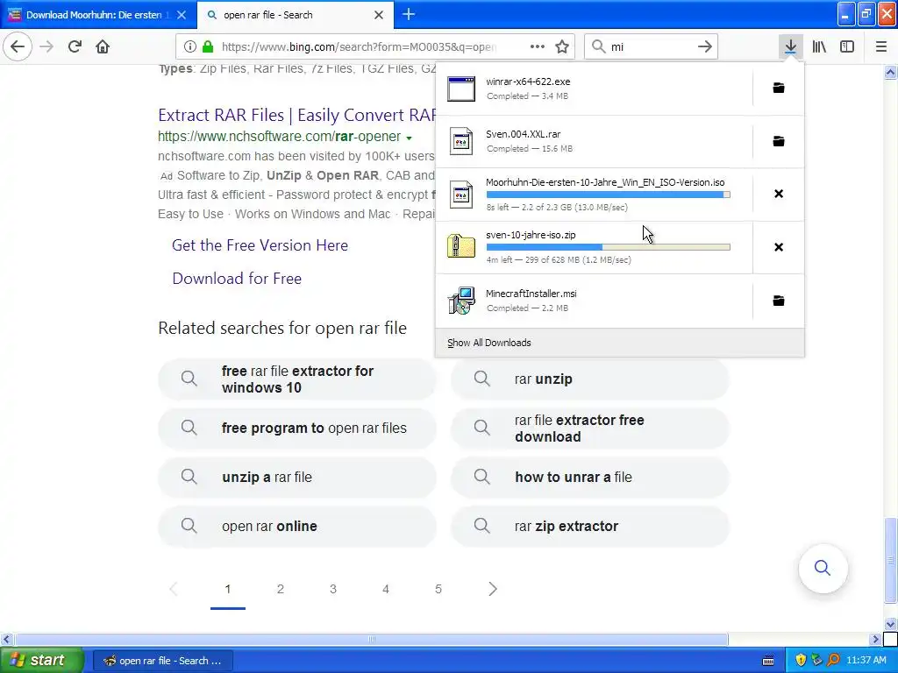Click Get the Free Version Here link
898x673 pixels.
point(260,245)
